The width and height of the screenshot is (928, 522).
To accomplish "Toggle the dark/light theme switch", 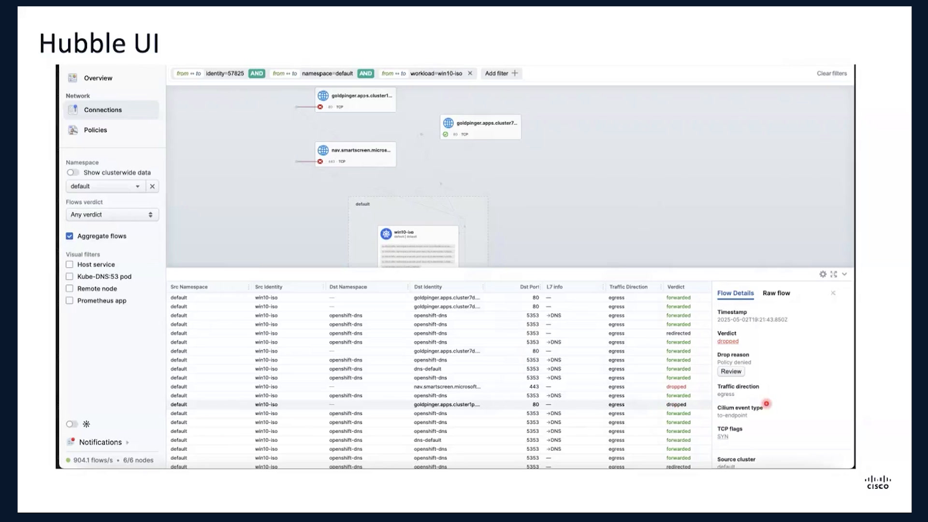I will pos(72,424).
